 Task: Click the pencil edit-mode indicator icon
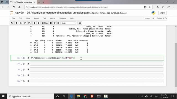point(153,18)
